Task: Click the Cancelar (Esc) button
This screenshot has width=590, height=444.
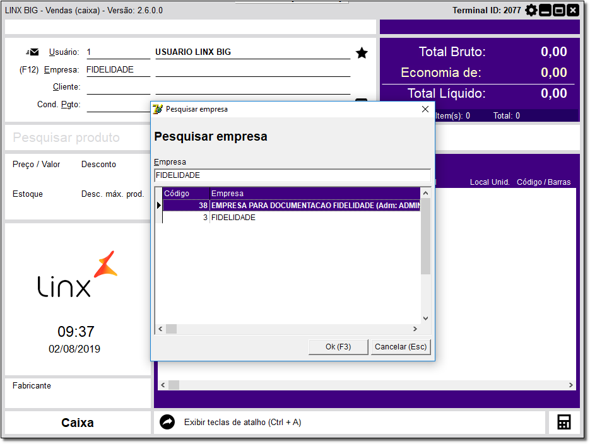Action: coord(401,347)
